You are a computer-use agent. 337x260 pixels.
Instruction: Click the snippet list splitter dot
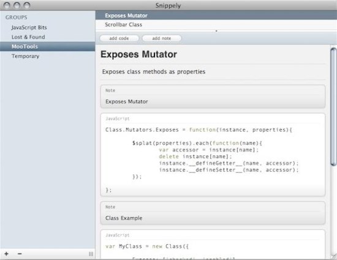coord(216,31)
